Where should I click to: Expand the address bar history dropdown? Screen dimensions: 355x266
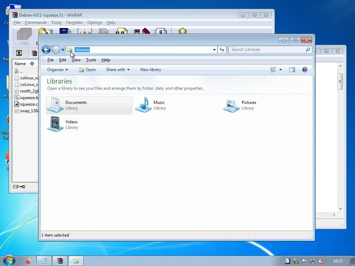click(x=214, y=50)
